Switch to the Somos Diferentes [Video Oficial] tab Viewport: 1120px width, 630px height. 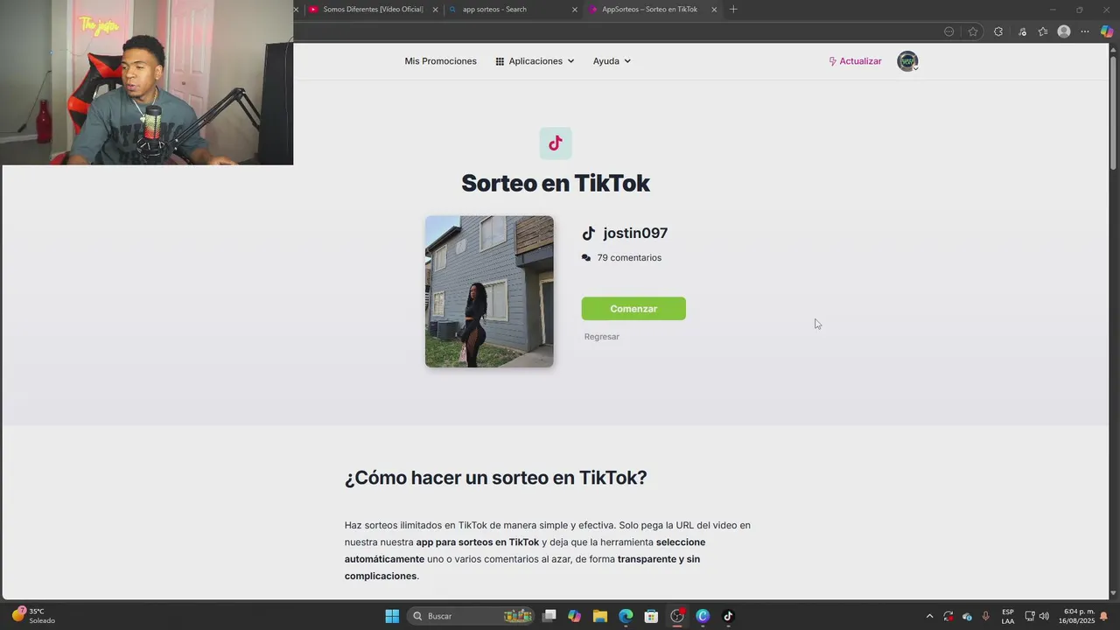(372, 10)
